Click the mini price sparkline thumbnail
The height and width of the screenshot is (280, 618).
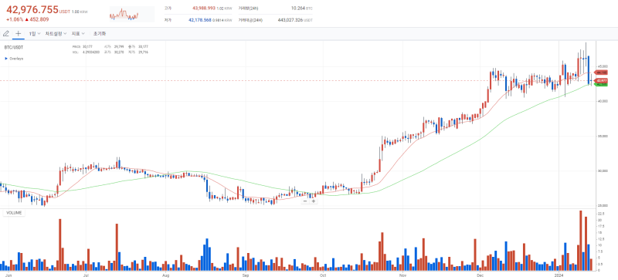pyautogui.click(x=132, y=14)
